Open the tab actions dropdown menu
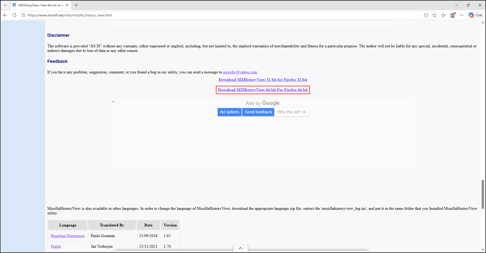486x253 pixels. coord(5,5)
